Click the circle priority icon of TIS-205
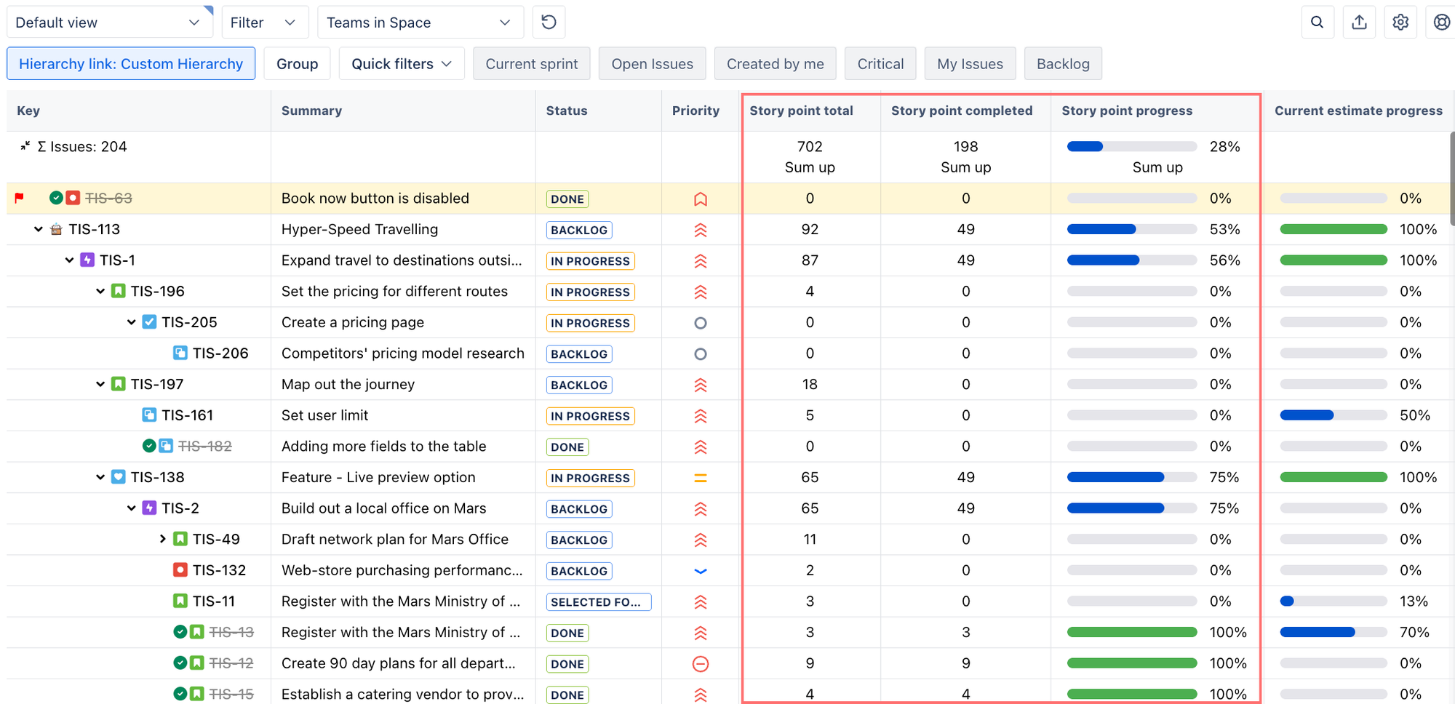 click(701, 323)
